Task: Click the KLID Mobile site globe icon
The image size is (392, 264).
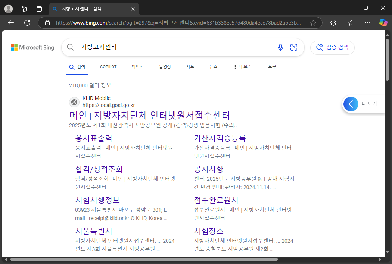Action: [x=74, y=102]
